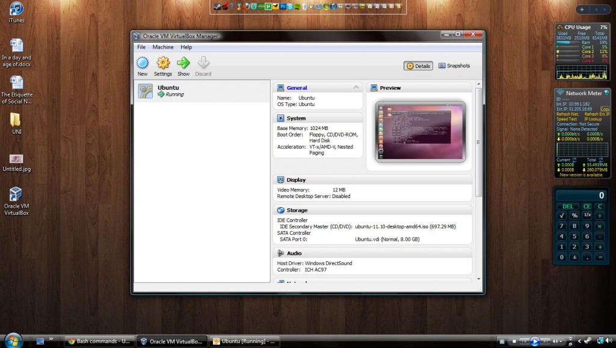Click 'Speed Test' in Network Meter gadget
The width and height of the screenshot is (616, 348).
pos(567,119)
